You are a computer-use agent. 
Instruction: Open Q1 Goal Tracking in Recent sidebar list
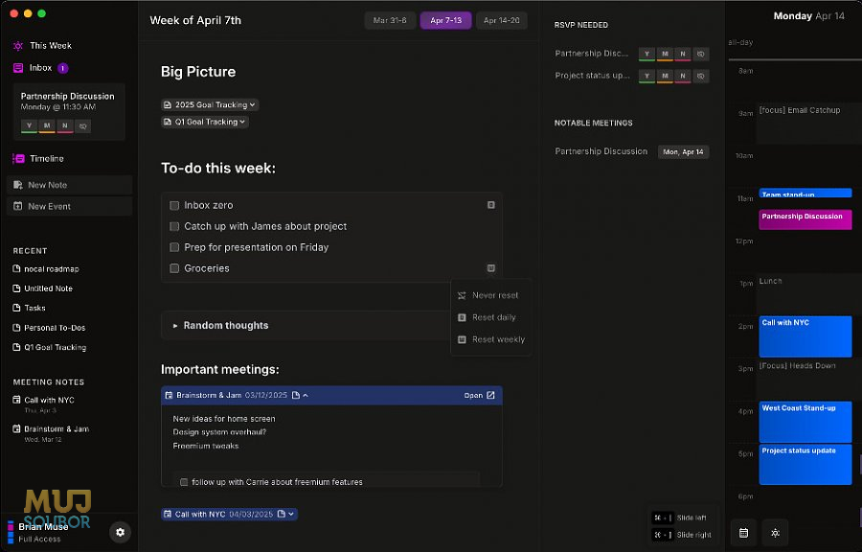point(50,348)
